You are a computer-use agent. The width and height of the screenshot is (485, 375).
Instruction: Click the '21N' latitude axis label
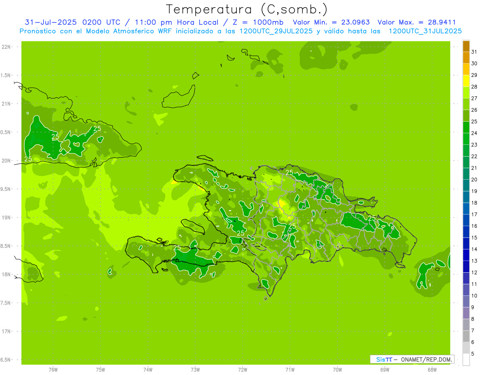(x=6, y=104)
